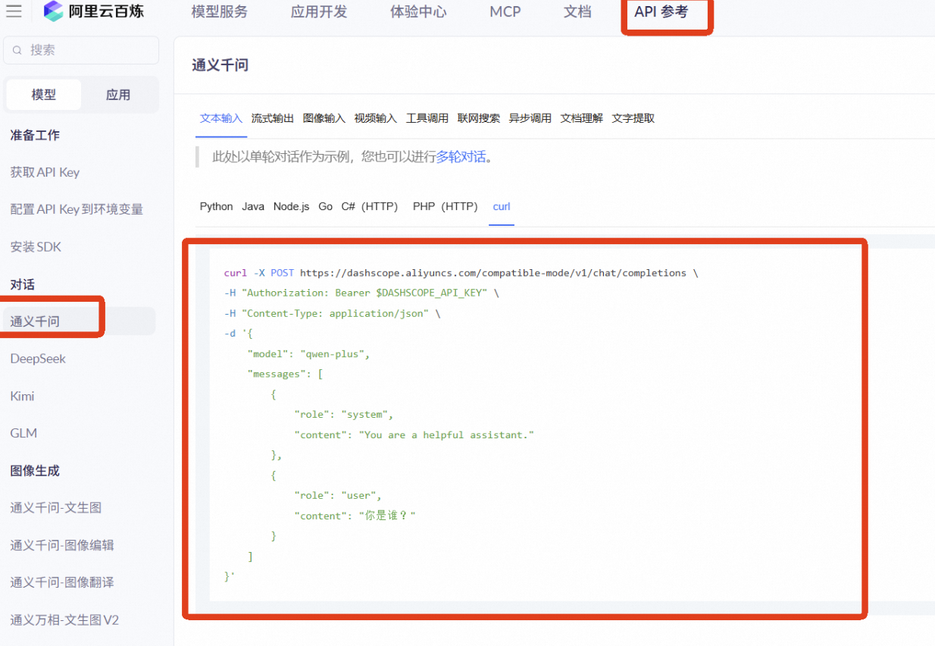Select the 文本输入 tab
This screenshot has width=935, height=646.
click(x=221, y=118)
